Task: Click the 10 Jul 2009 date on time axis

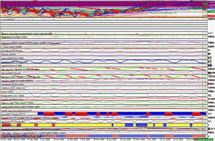Action: tap(179, 140)
